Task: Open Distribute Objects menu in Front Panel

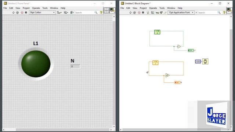Action: [x=66, y=12]
